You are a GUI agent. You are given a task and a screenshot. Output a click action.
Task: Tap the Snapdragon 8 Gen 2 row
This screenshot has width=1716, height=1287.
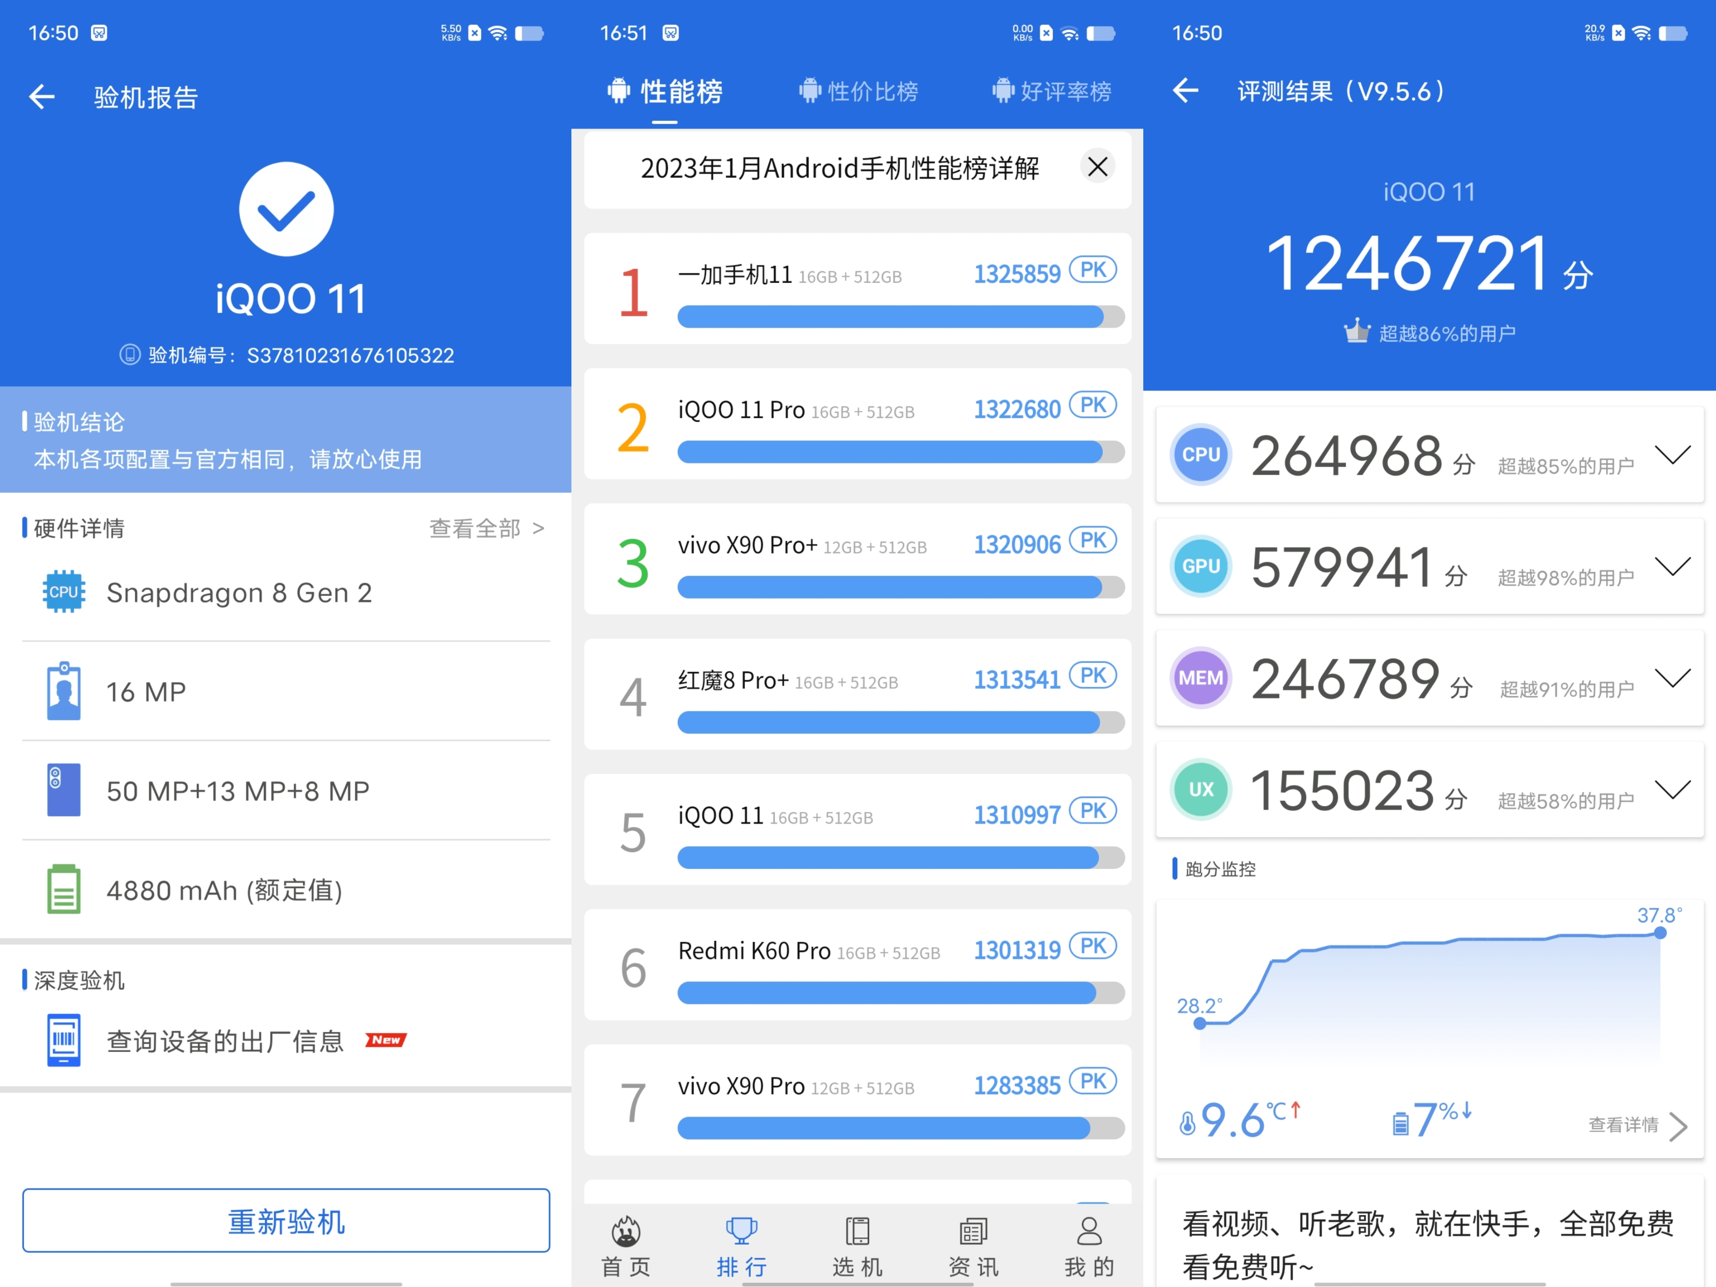click(x=286, y=592)
